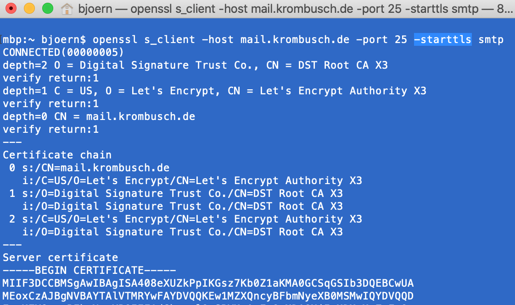The height and width of the screenshot is (305, 515).
Task: Click the highlighted -starttls option
Action: tap(443, 40)
